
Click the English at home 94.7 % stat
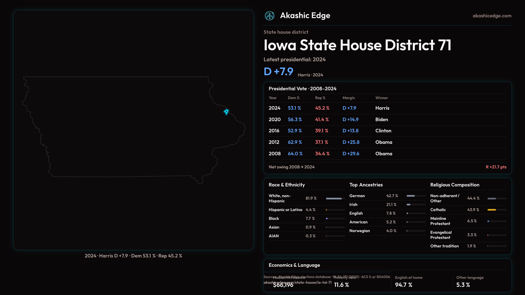click(404, 285)
